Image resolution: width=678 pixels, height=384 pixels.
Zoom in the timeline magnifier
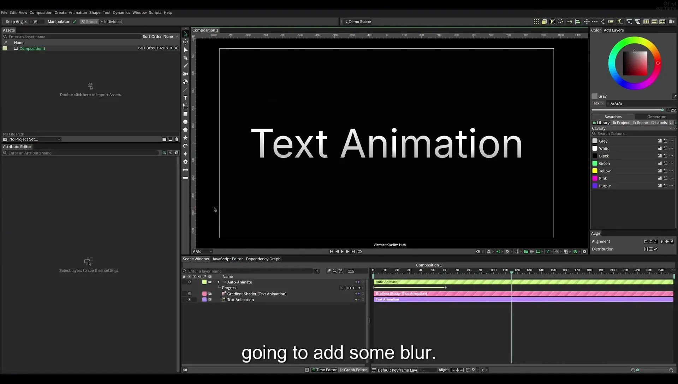click(671, 370)
